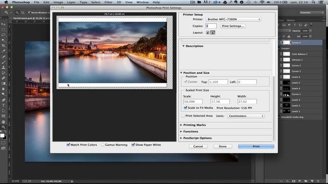
Task: Click Zoom Out icon in options bar
Action: (x=23, y=13)
